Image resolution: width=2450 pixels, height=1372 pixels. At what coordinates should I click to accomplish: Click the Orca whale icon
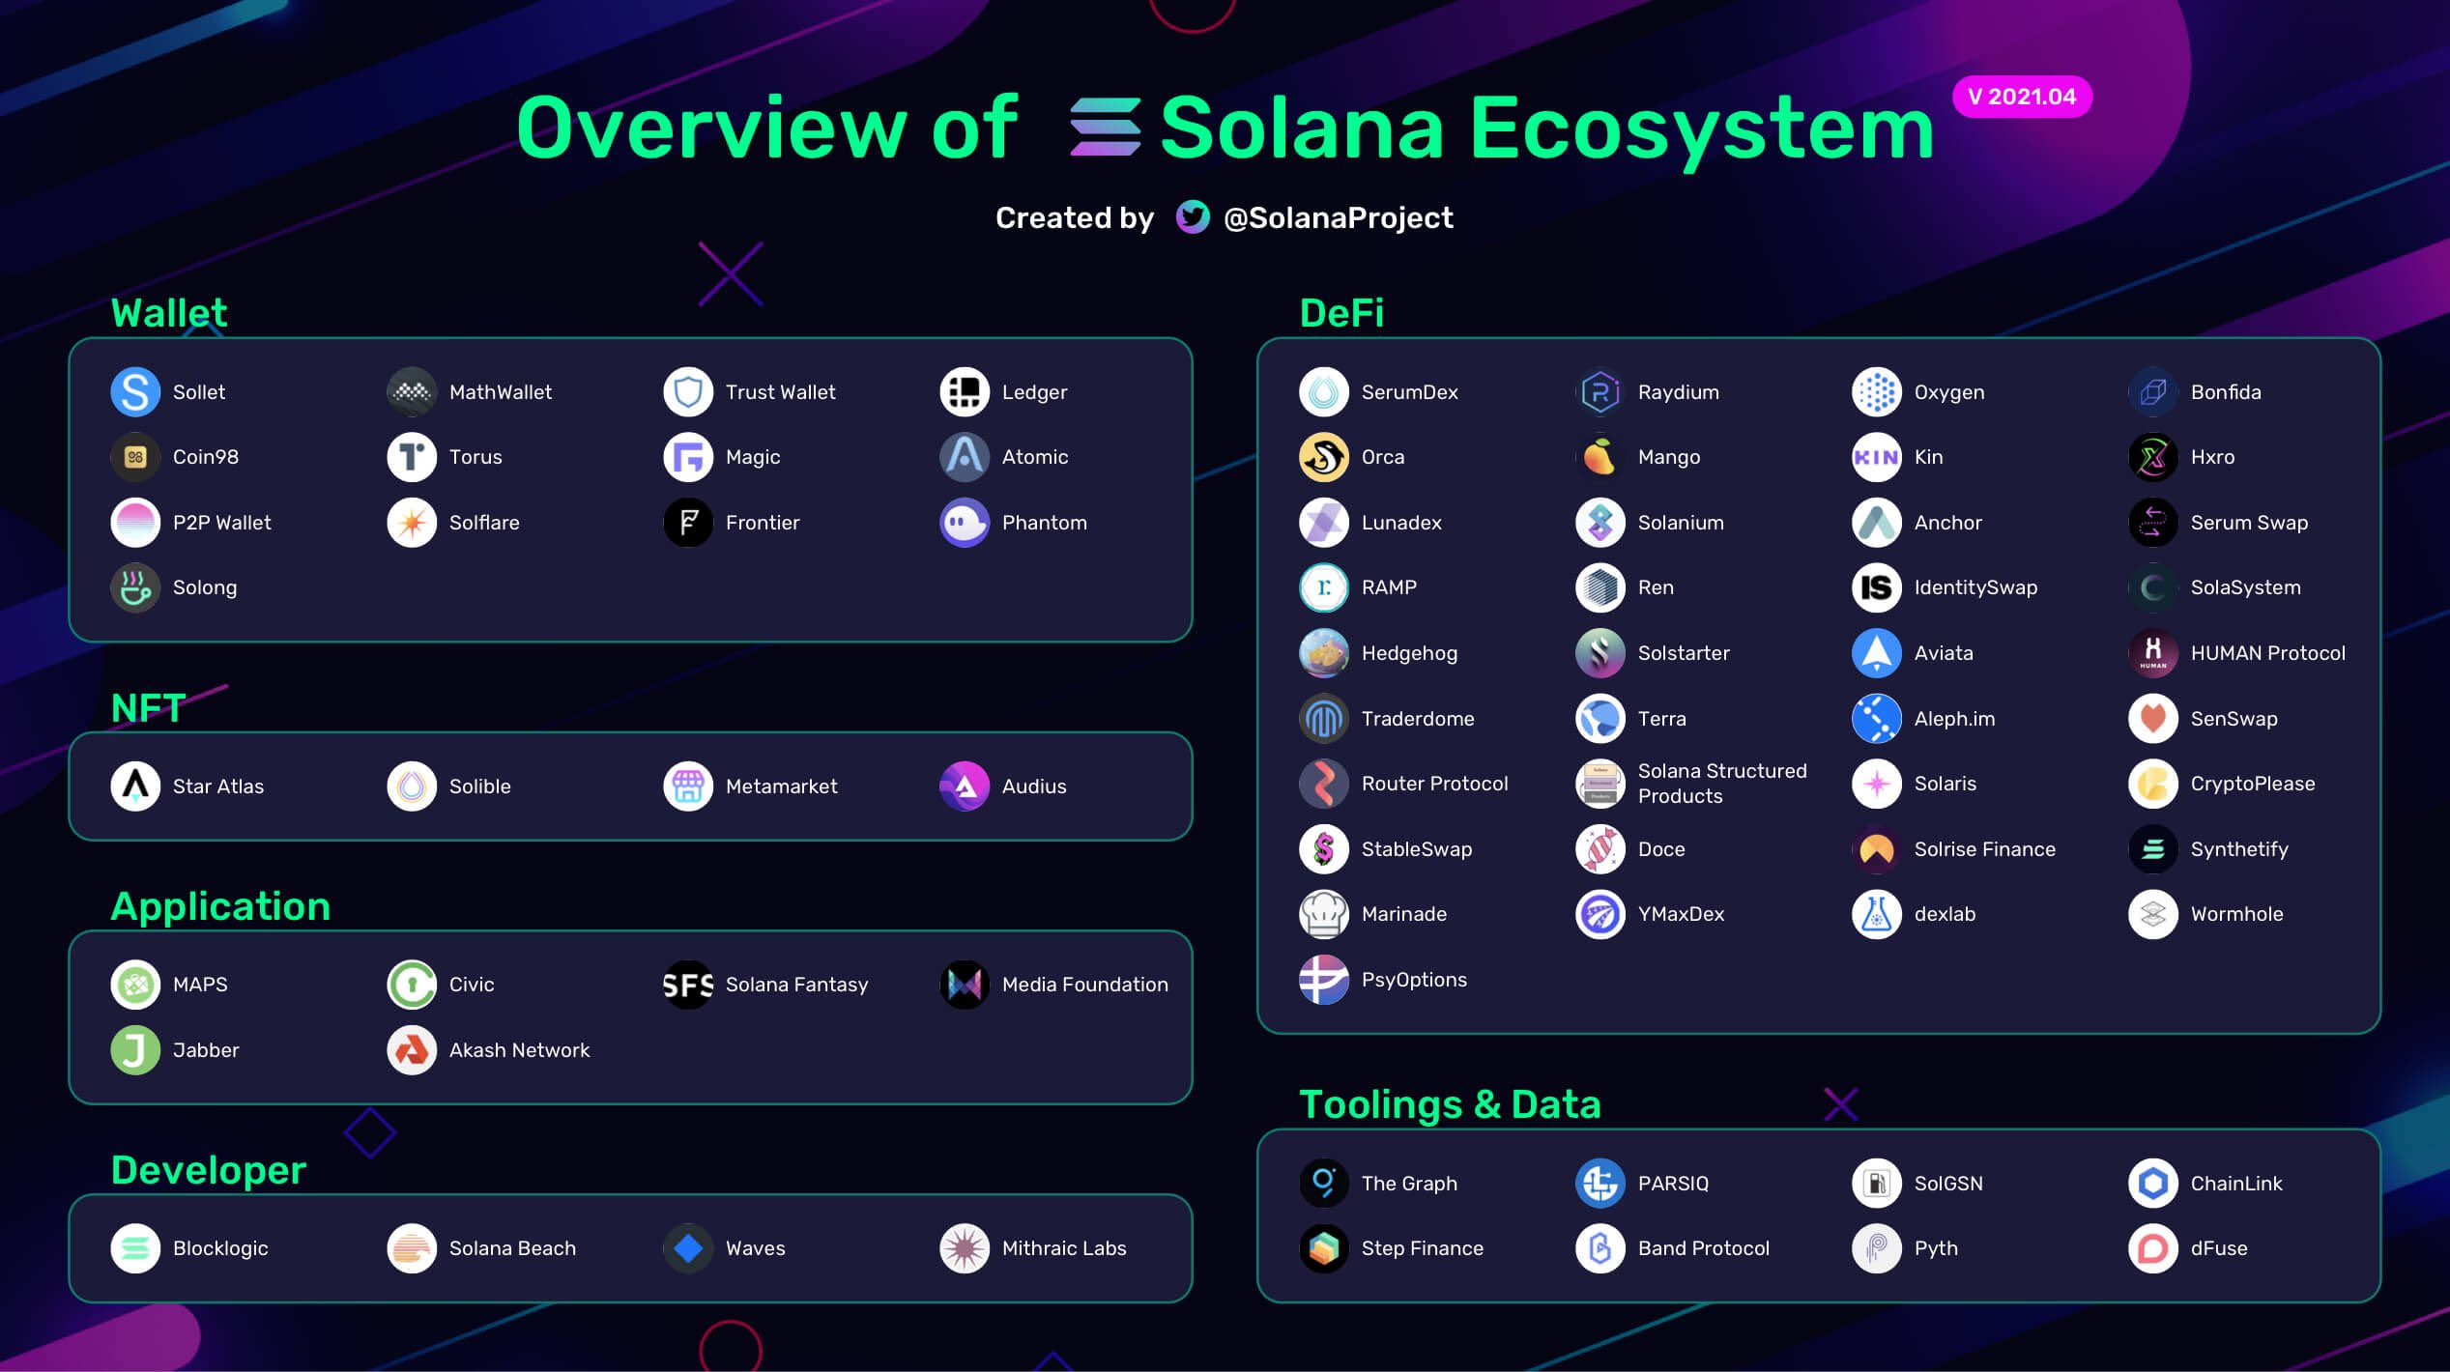point(1324,457)
